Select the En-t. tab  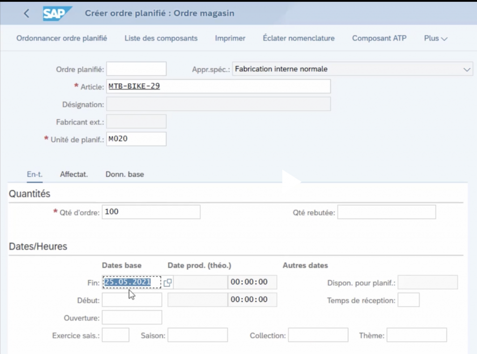34,174
